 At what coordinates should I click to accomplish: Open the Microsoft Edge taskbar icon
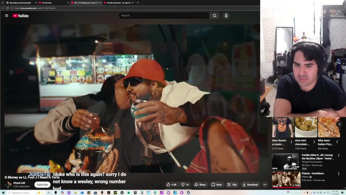(x=155, y=193)
